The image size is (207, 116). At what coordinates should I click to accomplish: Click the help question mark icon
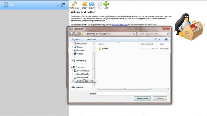point(166,39)
